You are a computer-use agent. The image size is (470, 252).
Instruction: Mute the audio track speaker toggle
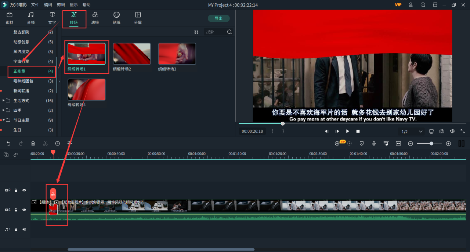[23, 229]
